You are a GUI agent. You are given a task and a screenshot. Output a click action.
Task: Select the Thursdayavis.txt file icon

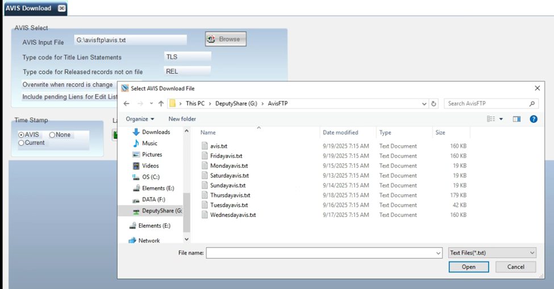point(205,195)
